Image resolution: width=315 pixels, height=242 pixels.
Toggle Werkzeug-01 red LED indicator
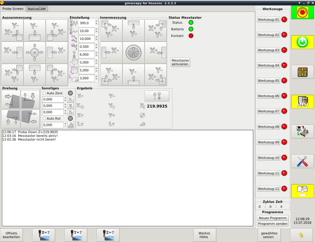pos(284,19)
